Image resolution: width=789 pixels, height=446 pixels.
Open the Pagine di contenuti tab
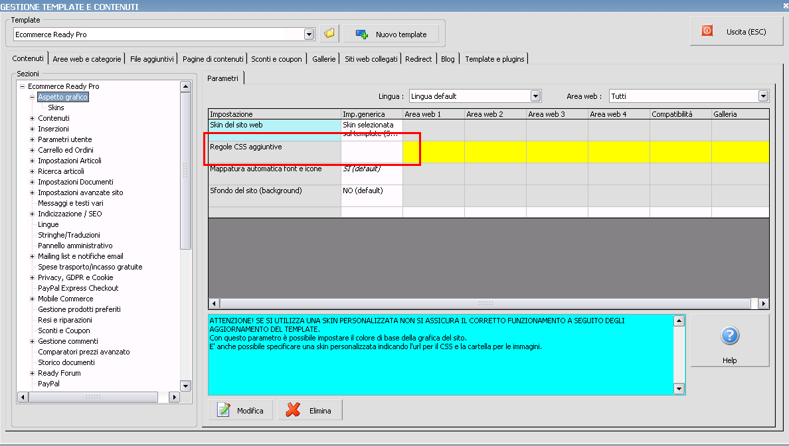213,59
